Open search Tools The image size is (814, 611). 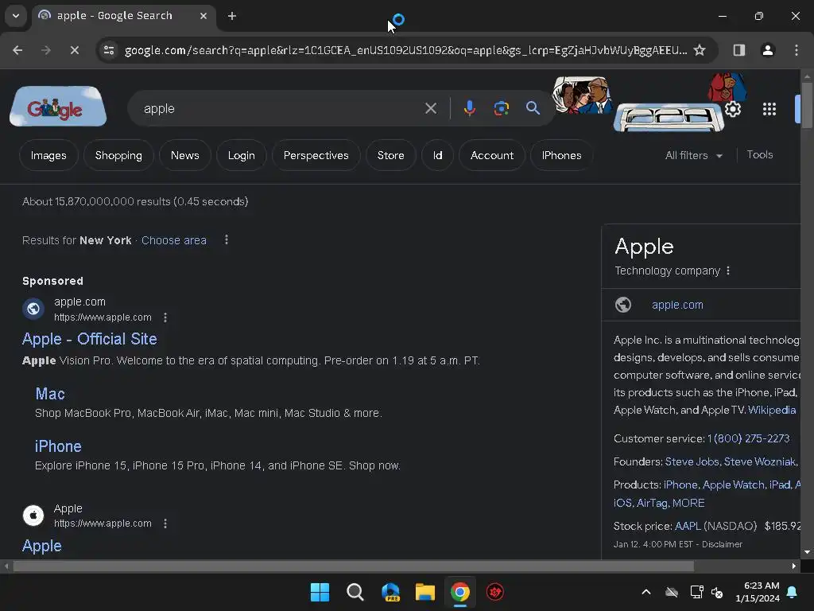point(759,154)
